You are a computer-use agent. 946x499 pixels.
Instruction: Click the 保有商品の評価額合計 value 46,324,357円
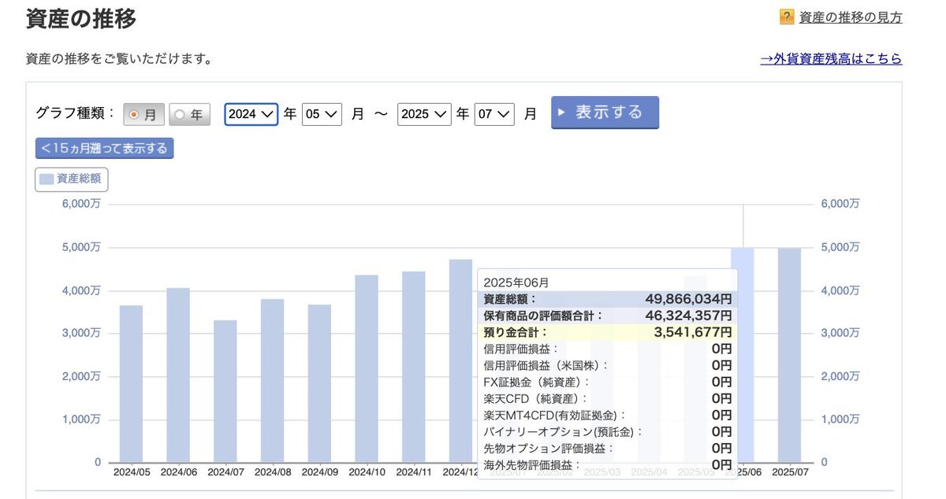pos(688,316)
